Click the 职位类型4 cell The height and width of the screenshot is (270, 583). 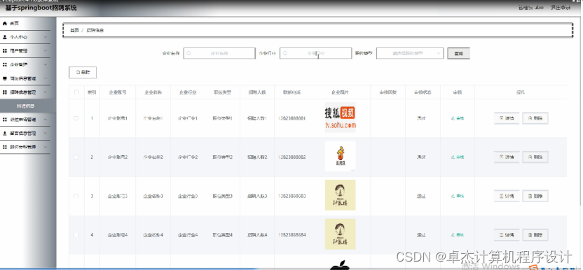222,235
